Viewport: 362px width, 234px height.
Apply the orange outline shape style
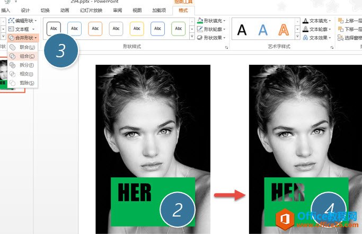coord(95,29)
